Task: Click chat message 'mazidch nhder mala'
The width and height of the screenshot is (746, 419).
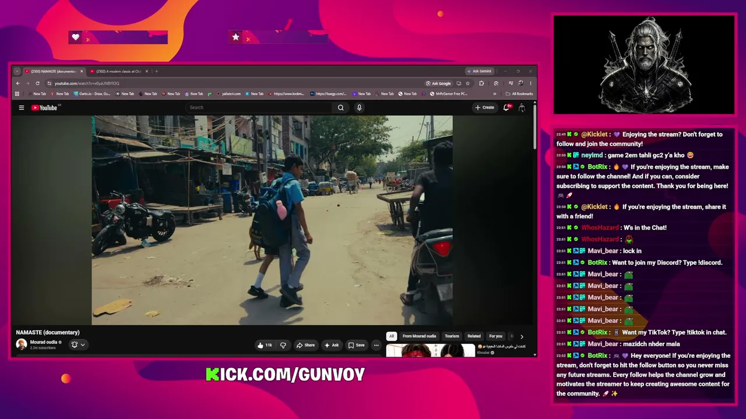Action: [652, 344]
